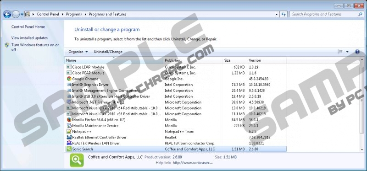Click the large Sonic Search details icon
The image size is (367, 171).
[77, 160]
